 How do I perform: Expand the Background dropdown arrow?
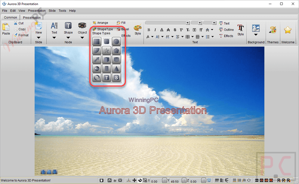(256, 35)
